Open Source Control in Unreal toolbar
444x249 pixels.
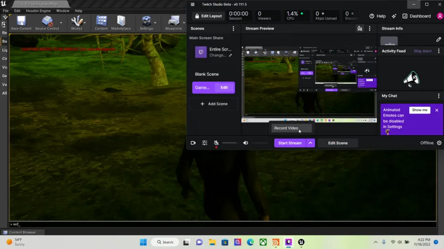point(47,23)
